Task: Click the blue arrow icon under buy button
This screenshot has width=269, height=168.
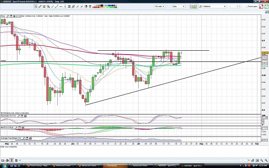Action: point(267,12)
